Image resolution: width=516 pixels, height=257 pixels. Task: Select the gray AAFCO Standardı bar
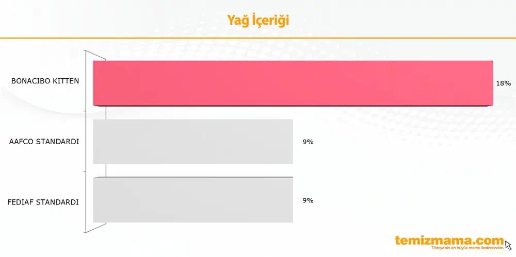tap(193, 141)
